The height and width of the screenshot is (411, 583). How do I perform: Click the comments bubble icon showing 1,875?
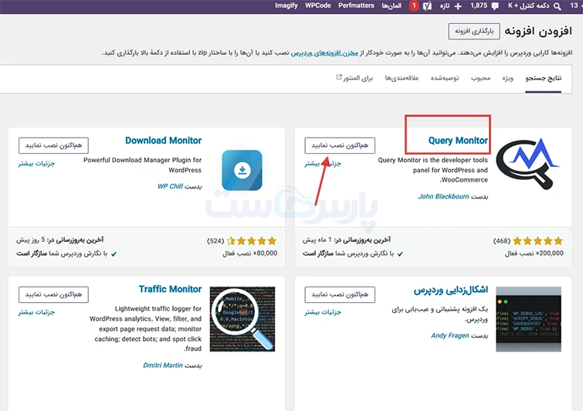494,6
